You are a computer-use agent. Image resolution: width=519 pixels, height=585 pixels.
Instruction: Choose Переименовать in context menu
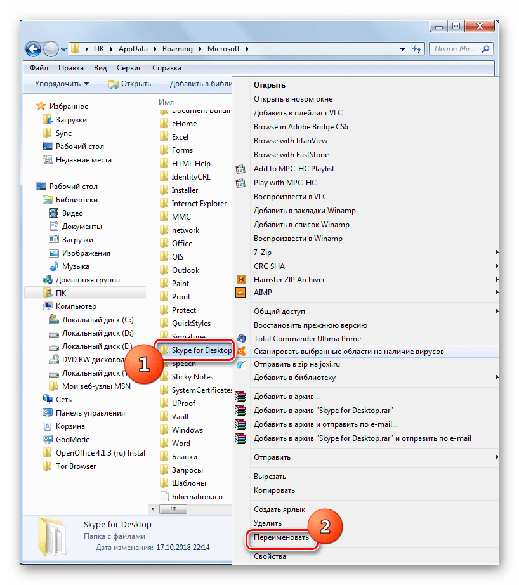pos(281,537)
